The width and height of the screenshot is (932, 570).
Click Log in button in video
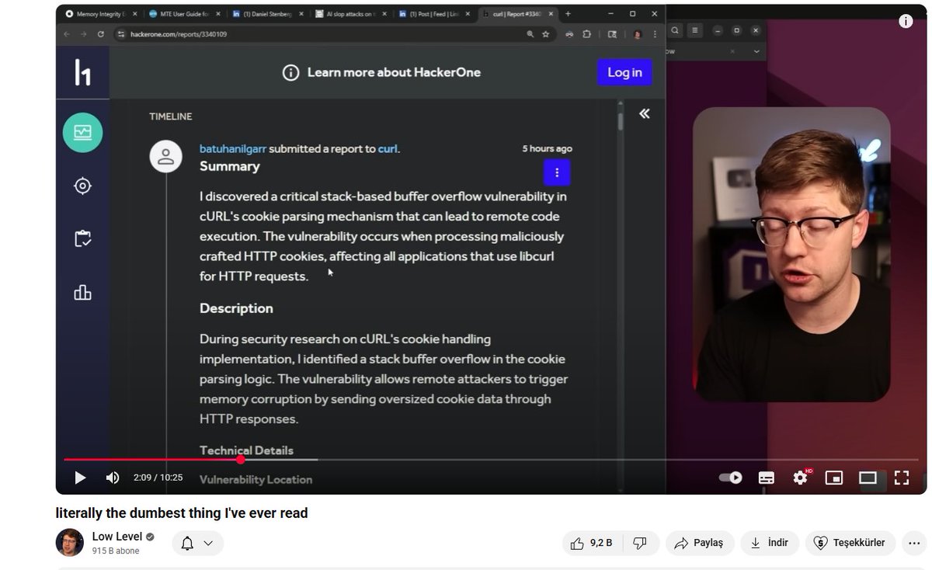pos(624,72)
